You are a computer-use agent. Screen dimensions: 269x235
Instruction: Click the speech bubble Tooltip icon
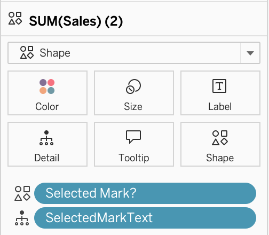133,137
